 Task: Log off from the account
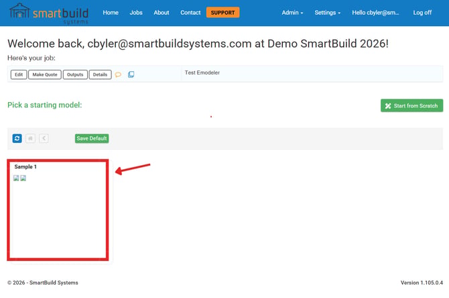tap(422, 13)
